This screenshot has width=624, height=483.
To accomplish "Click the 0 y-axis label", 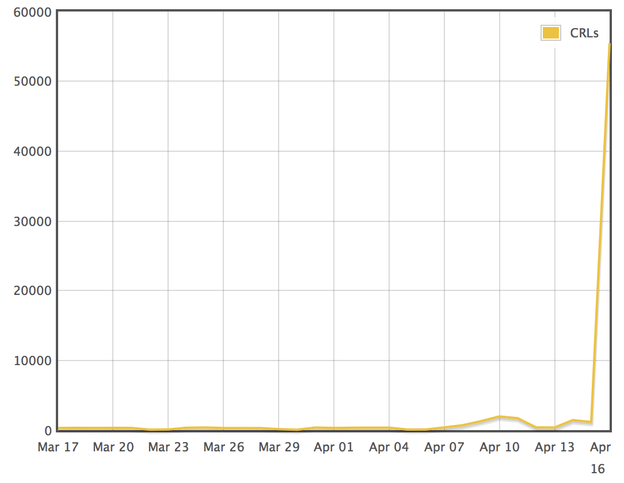I will click(x=48, y=431).
